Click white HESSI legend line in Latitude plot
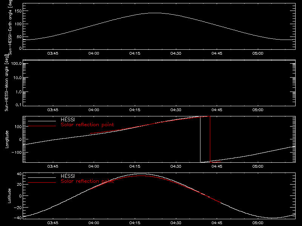The height and width of the screenshot is (226, 302). tap(42, 177)
